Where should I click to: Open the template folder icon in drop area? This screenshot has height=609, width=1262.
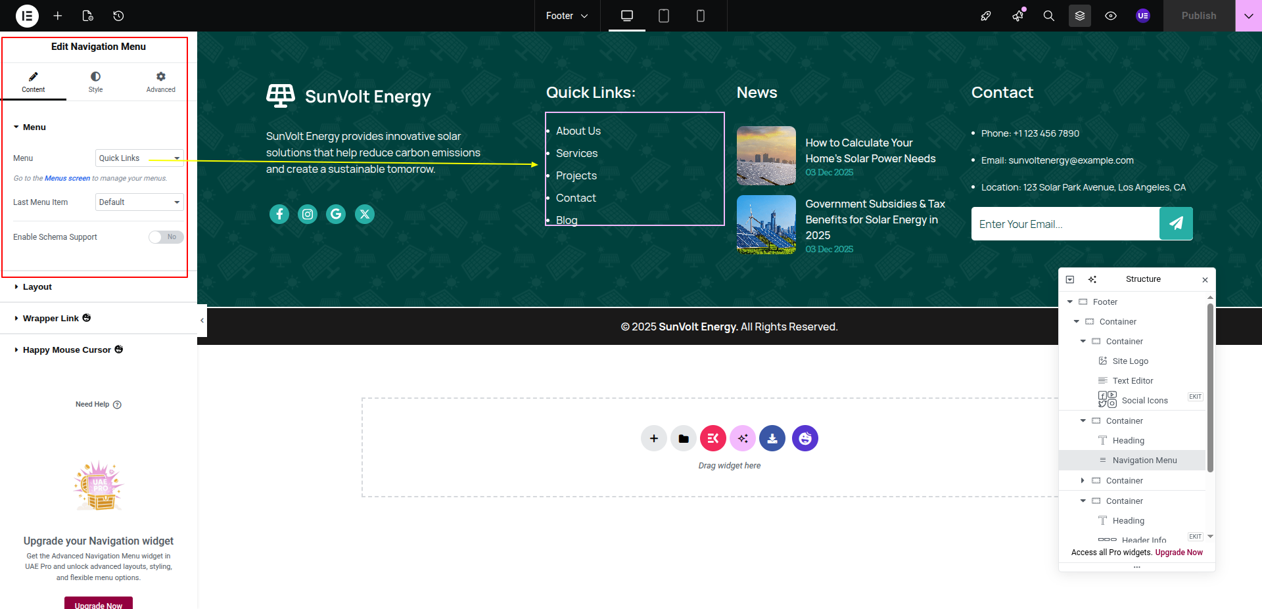pos(684,439)
